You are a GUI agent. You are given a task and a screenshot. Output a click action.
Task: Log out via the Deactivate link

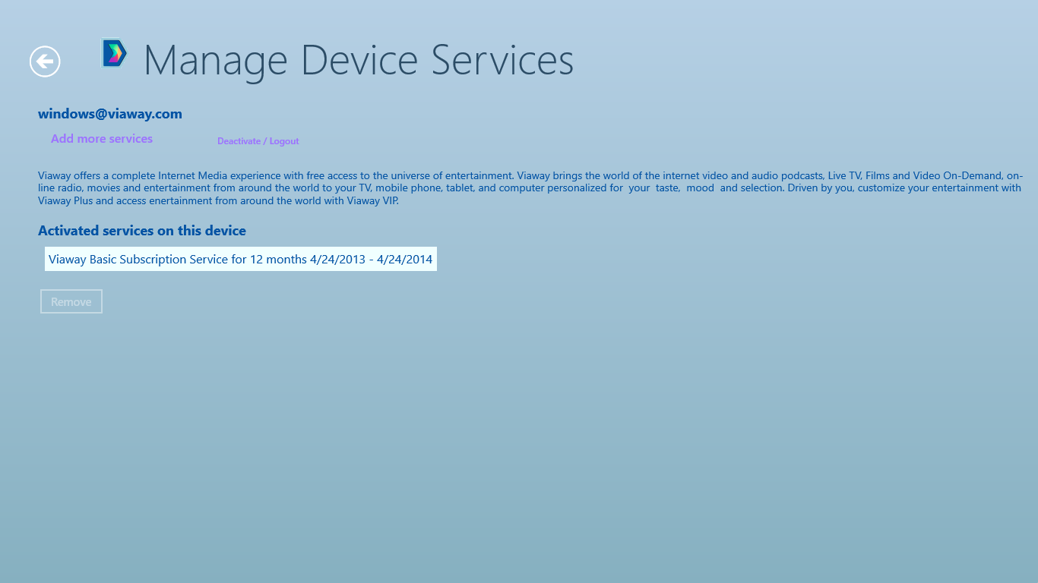click(258, 141)
